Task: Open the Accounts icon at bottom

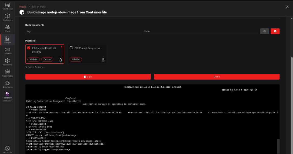Action: click(x=8, y=149)
